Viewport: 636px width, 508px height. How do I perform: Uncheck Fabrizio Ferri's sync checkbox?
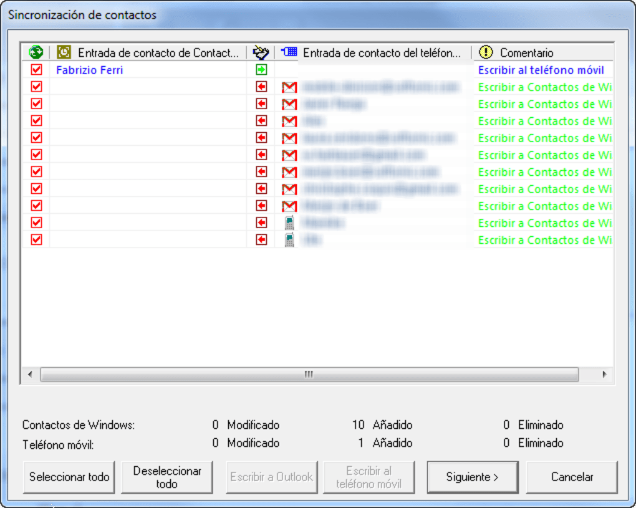point(35,70)
